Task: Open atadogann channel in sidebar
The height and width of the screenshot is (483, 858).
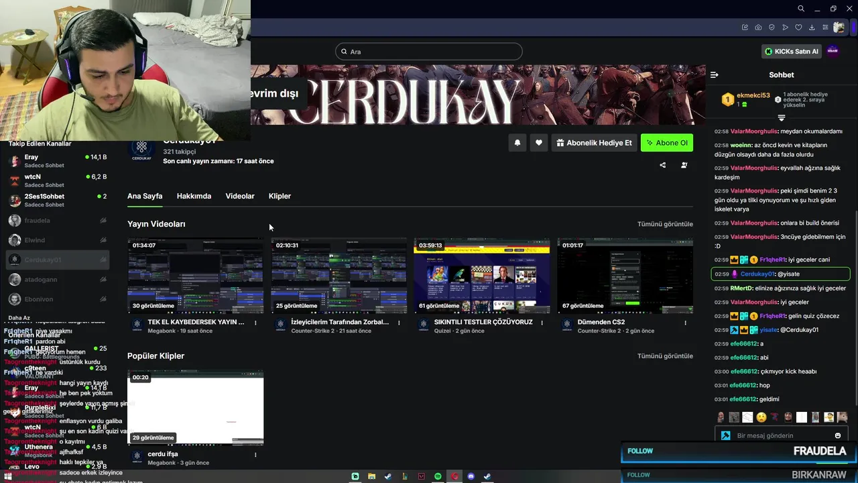Action: [58, 279]
